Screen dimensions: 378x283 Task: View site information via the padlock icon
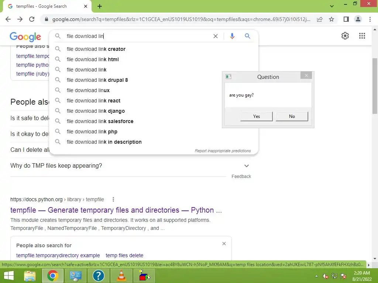point(47,19)
